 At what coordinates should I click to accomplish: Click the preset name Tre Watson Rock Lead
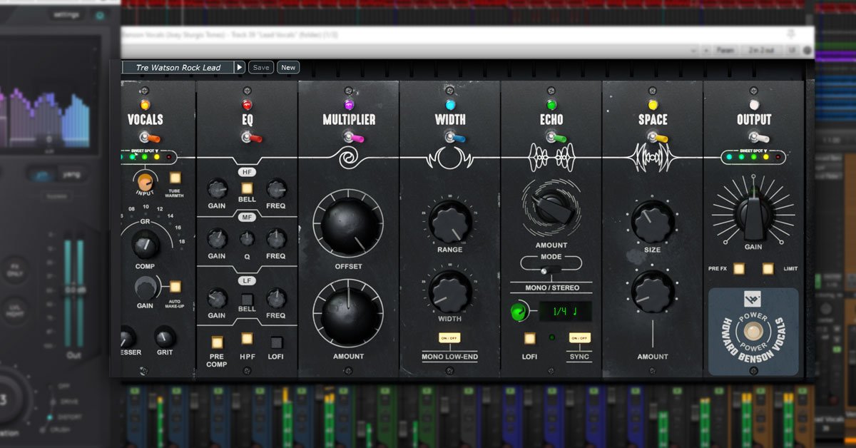click(178, 68)
